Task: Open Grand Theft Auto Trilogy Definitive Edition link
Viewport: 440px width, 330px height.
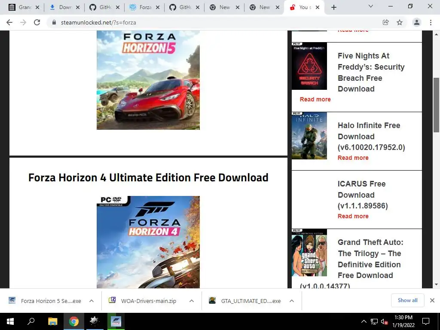Action: [370, 259]
